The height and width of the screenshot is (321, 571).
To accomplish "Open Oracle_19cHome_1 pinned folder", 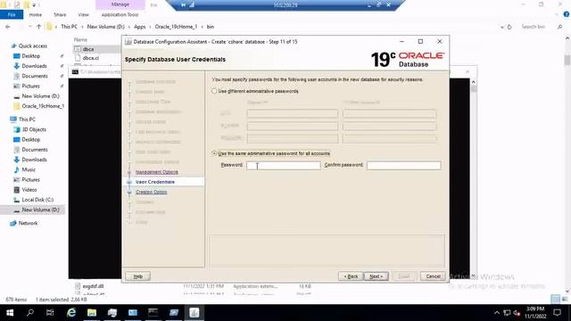I will point(43,106).
